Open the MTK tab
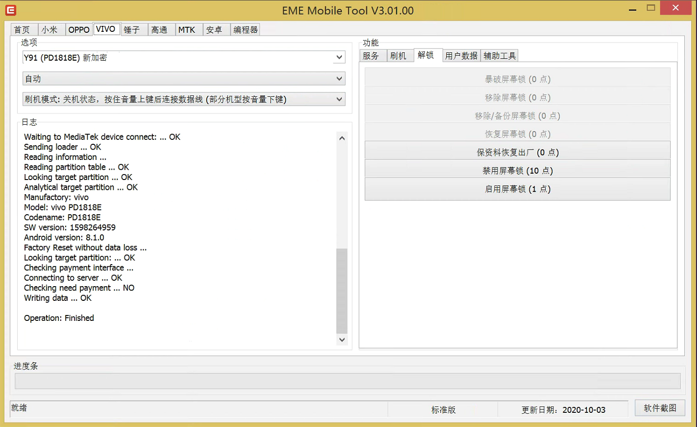The height and width of the screenshot is (427, 697). point(189,29)
